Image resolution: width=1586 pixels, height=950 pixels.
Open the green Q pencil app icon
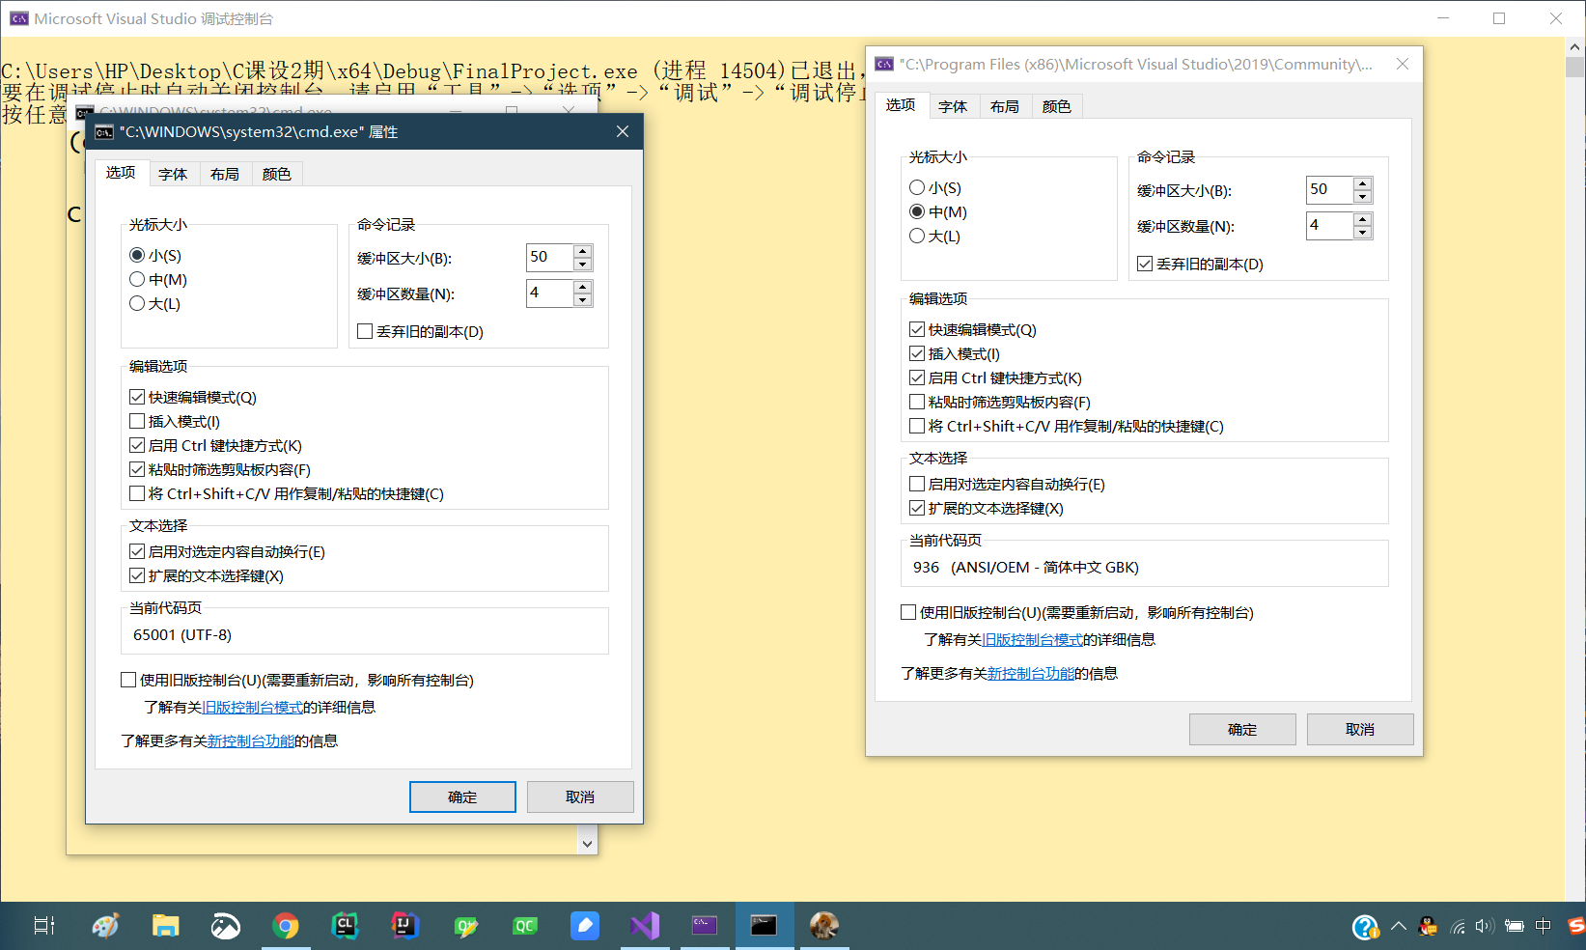point(465,926)
